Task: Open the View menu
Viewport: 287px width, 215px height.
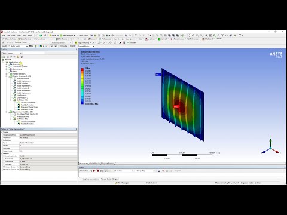Action: click(x=13, y=35)
